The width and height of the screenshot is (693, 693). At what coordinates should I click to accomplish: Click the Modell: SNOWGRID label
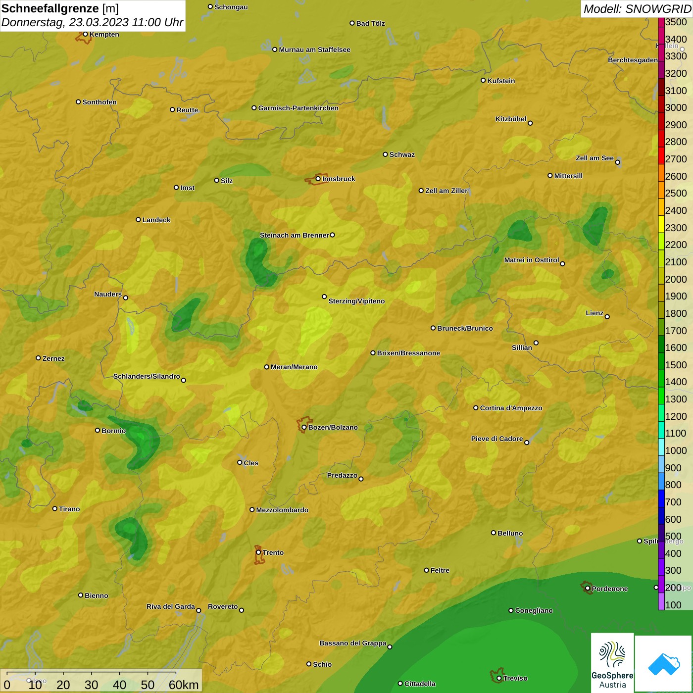pos(637,8)
